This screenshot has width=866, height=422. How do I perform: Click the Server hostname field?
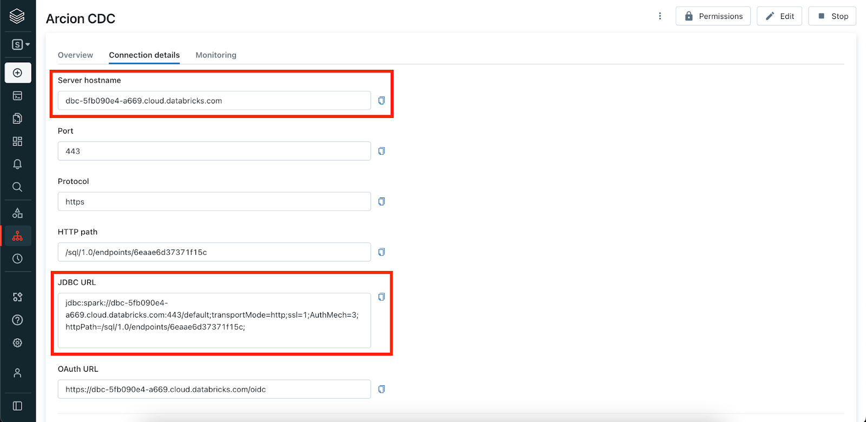point(214,101)
